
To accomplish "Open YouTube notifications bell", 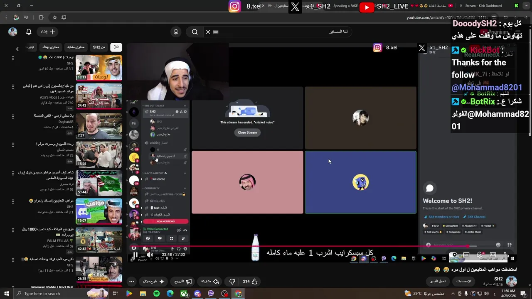I will click(29, 32).
